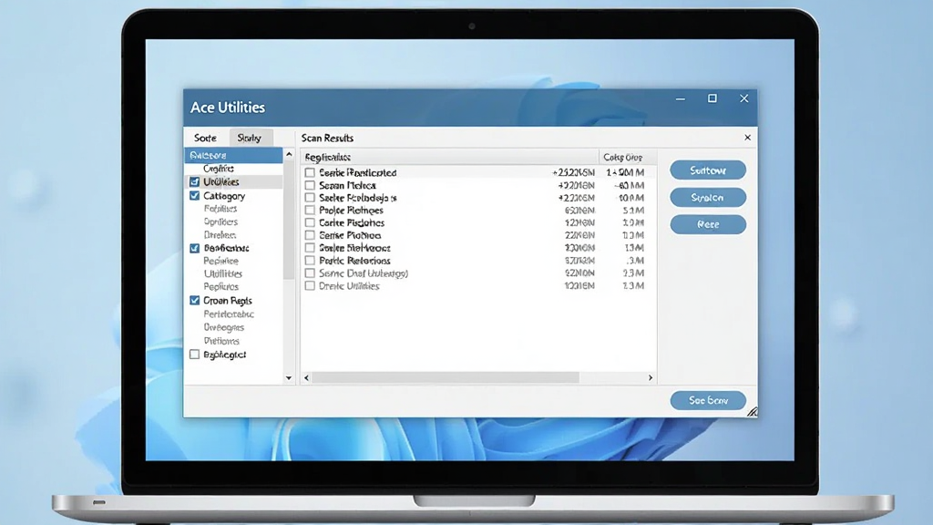Check the "Drerle Utilities" result row
Image resolution: width=933 pixels, height=525 pixels.
point(310,286)
